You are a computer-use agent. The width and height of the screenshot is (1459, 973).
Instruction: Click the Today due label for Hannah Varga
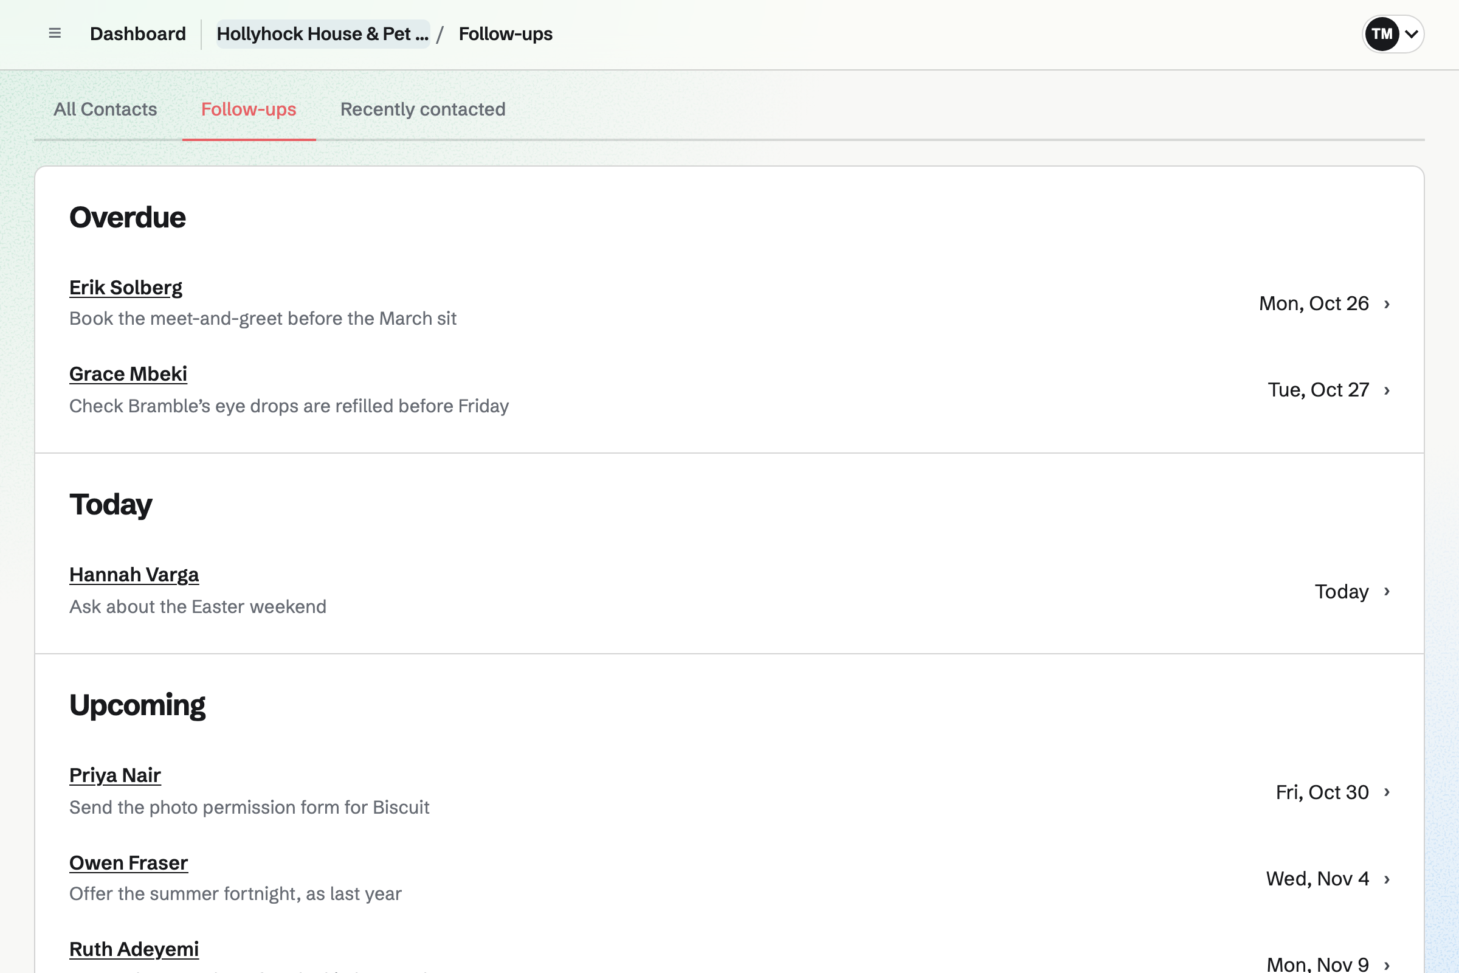(x=1342, y=591)
